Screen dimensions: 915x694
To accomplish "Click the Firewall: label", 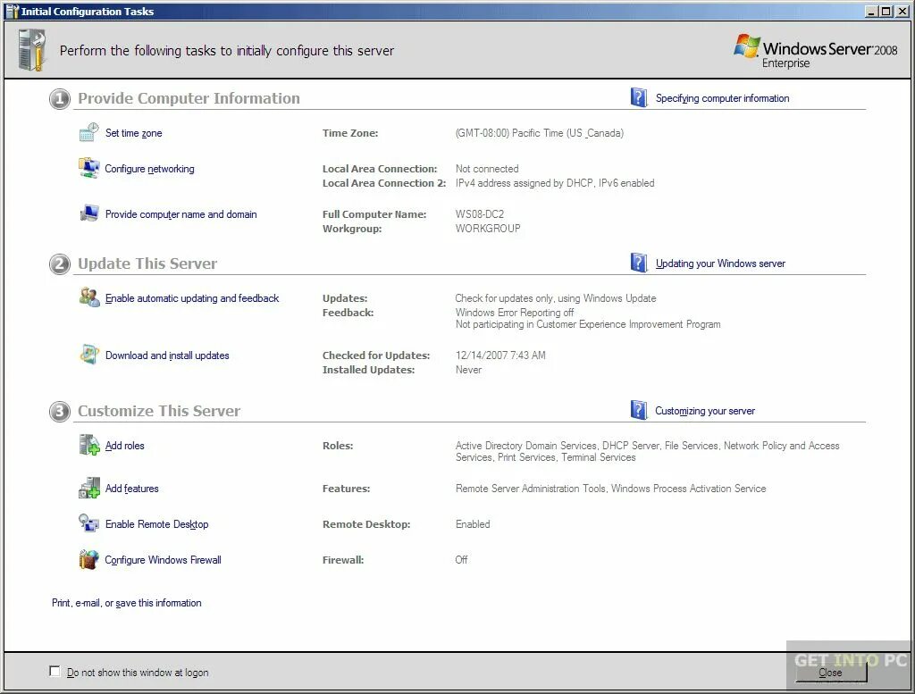I will pos(343,560).
